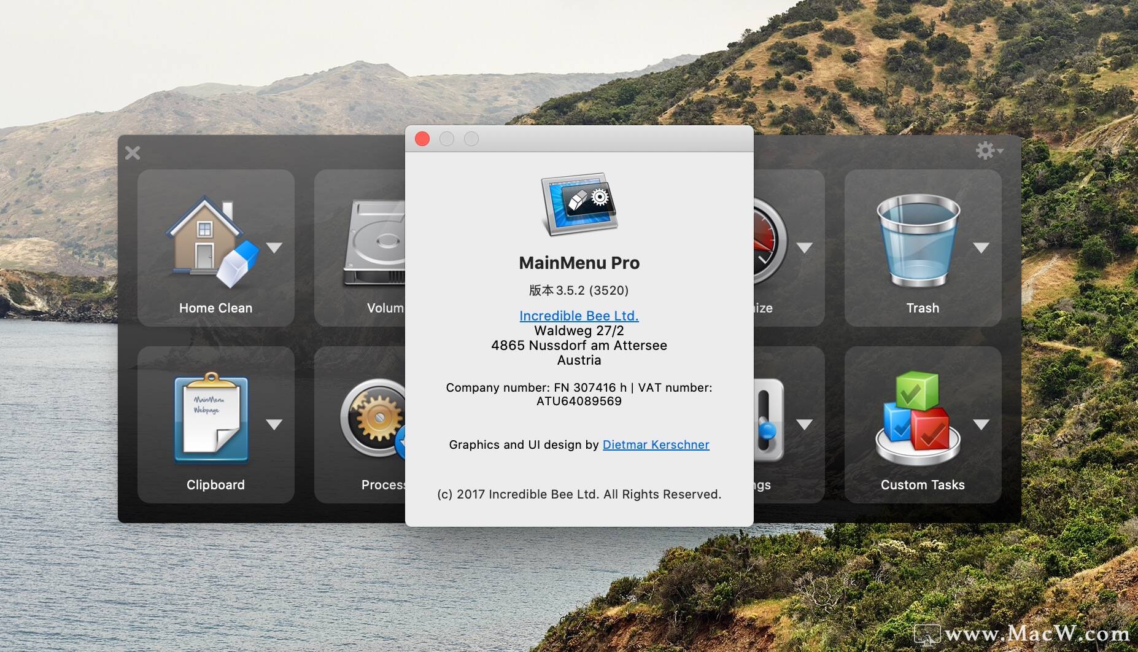This screenshot has height=652, width=1138.
Task: Open the Custom Tasks cubes icon
Action: [918, 418]
